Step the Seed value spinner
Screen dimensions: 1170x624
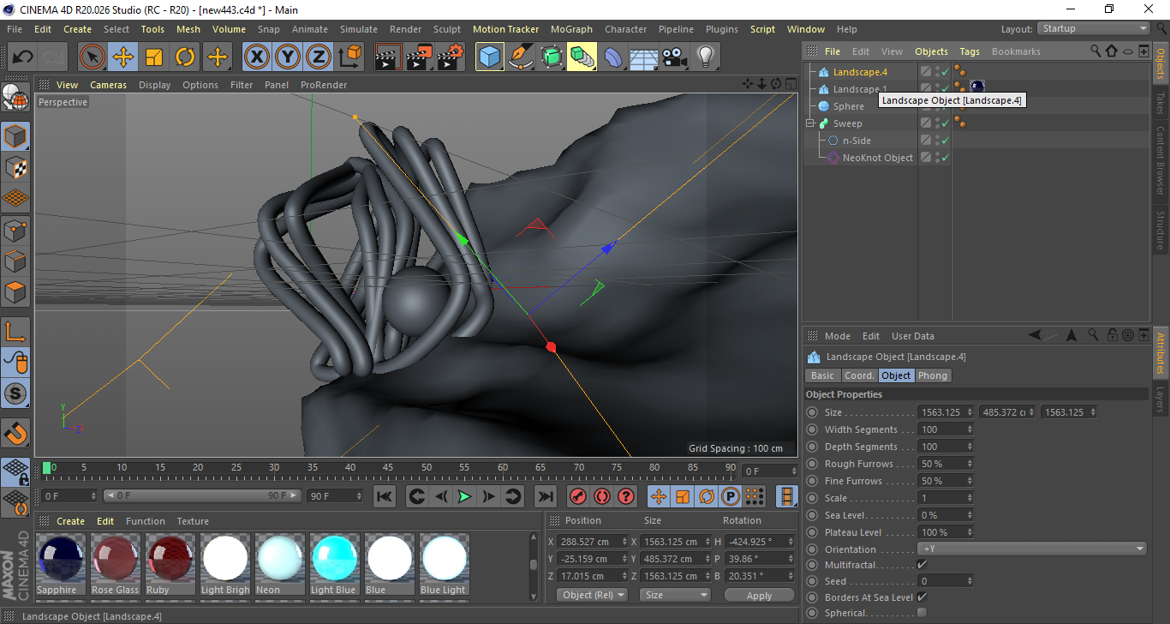coord(970,581)
